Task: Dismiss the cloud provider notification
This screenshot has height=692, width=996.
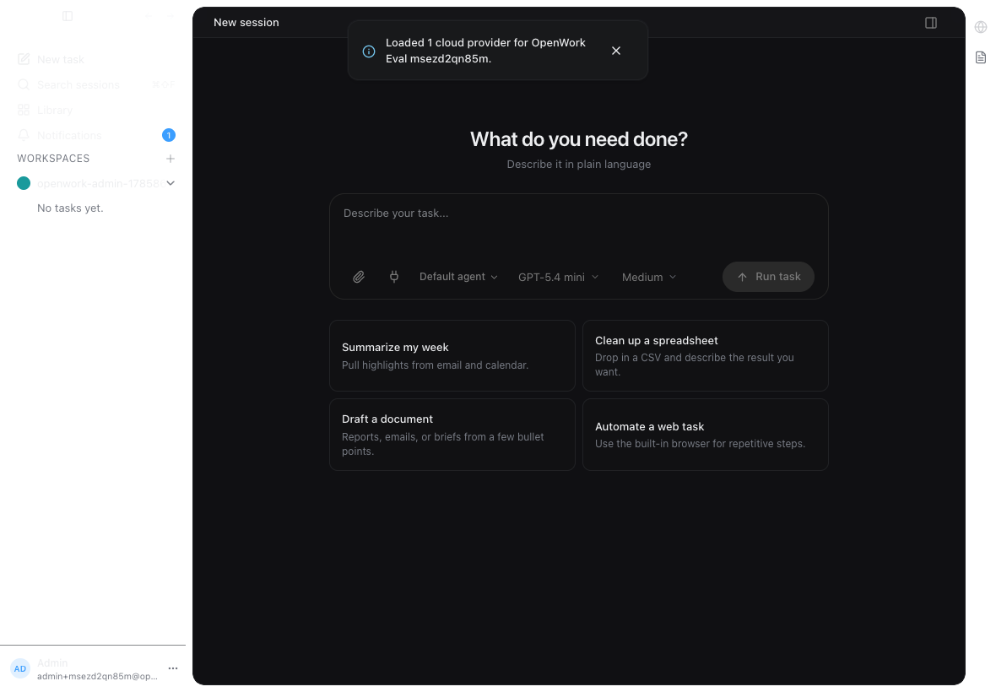Action: pyautogui.click(x=616, y=51)
